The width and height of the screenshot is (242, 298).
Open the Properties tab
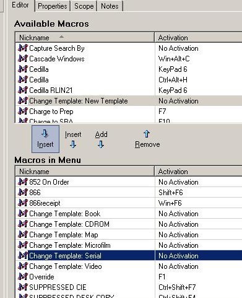(53, 6)
